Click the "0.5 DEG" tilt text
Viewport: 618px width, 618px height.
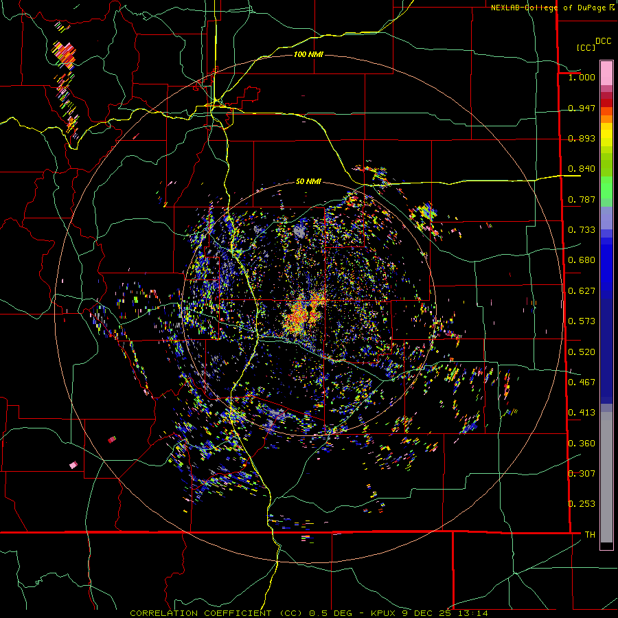coord(332,613)
